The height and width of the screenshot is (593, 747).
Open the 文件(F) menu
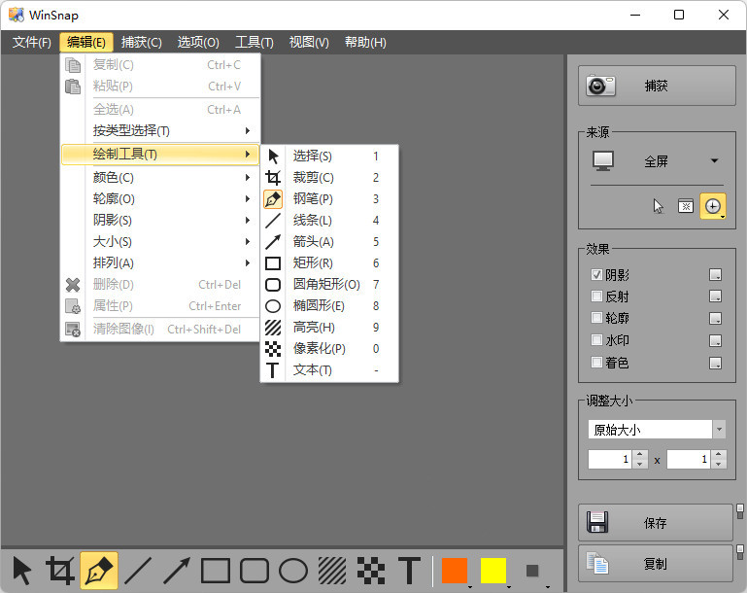pyautogui.click(x=32, y=43)
